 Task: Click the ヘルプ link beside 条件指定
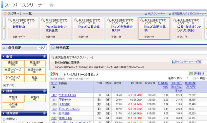(x=41, y=48)
